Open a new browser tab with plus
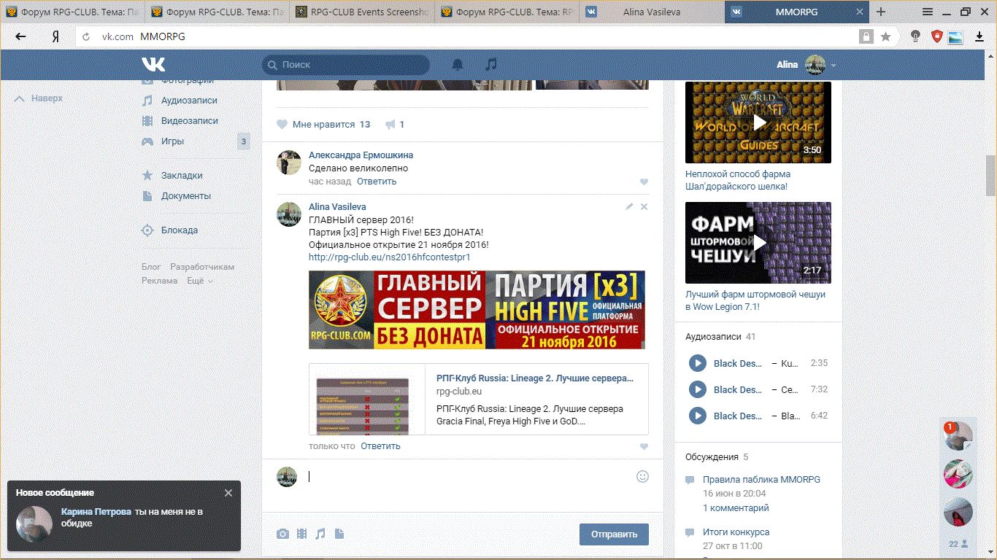 pyautogui.click(x=881, y=12)
